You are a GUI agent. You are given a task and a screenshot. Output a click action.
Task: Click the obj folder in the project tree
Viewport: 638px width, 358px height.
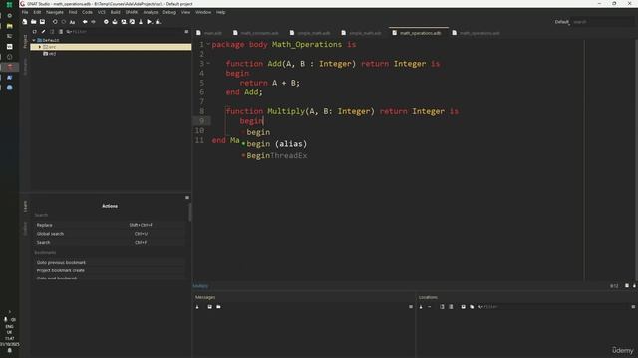point(50,54)
